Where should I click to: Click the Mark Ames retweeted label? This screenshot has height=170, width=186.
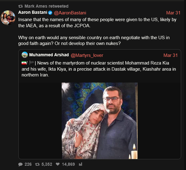47,6
